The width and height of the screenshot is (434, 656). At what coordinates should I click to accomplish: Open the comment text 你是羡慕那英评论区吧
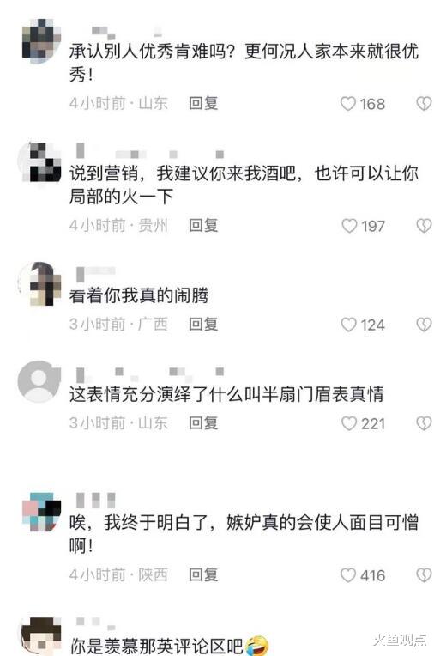(157, 646)
